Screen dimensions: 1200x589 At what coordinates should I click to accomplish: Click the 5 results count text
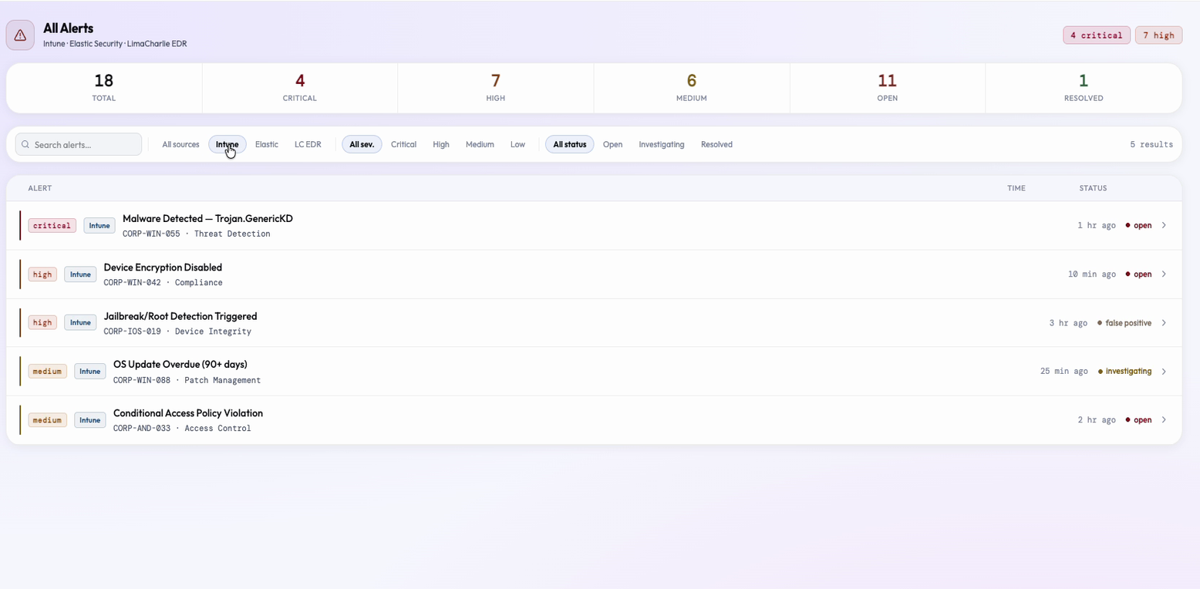point(1151,144)
